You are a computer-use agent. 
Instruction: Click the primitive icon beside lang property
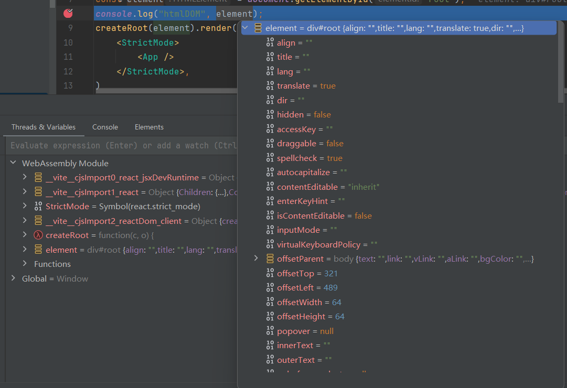[x=270, y=71]
